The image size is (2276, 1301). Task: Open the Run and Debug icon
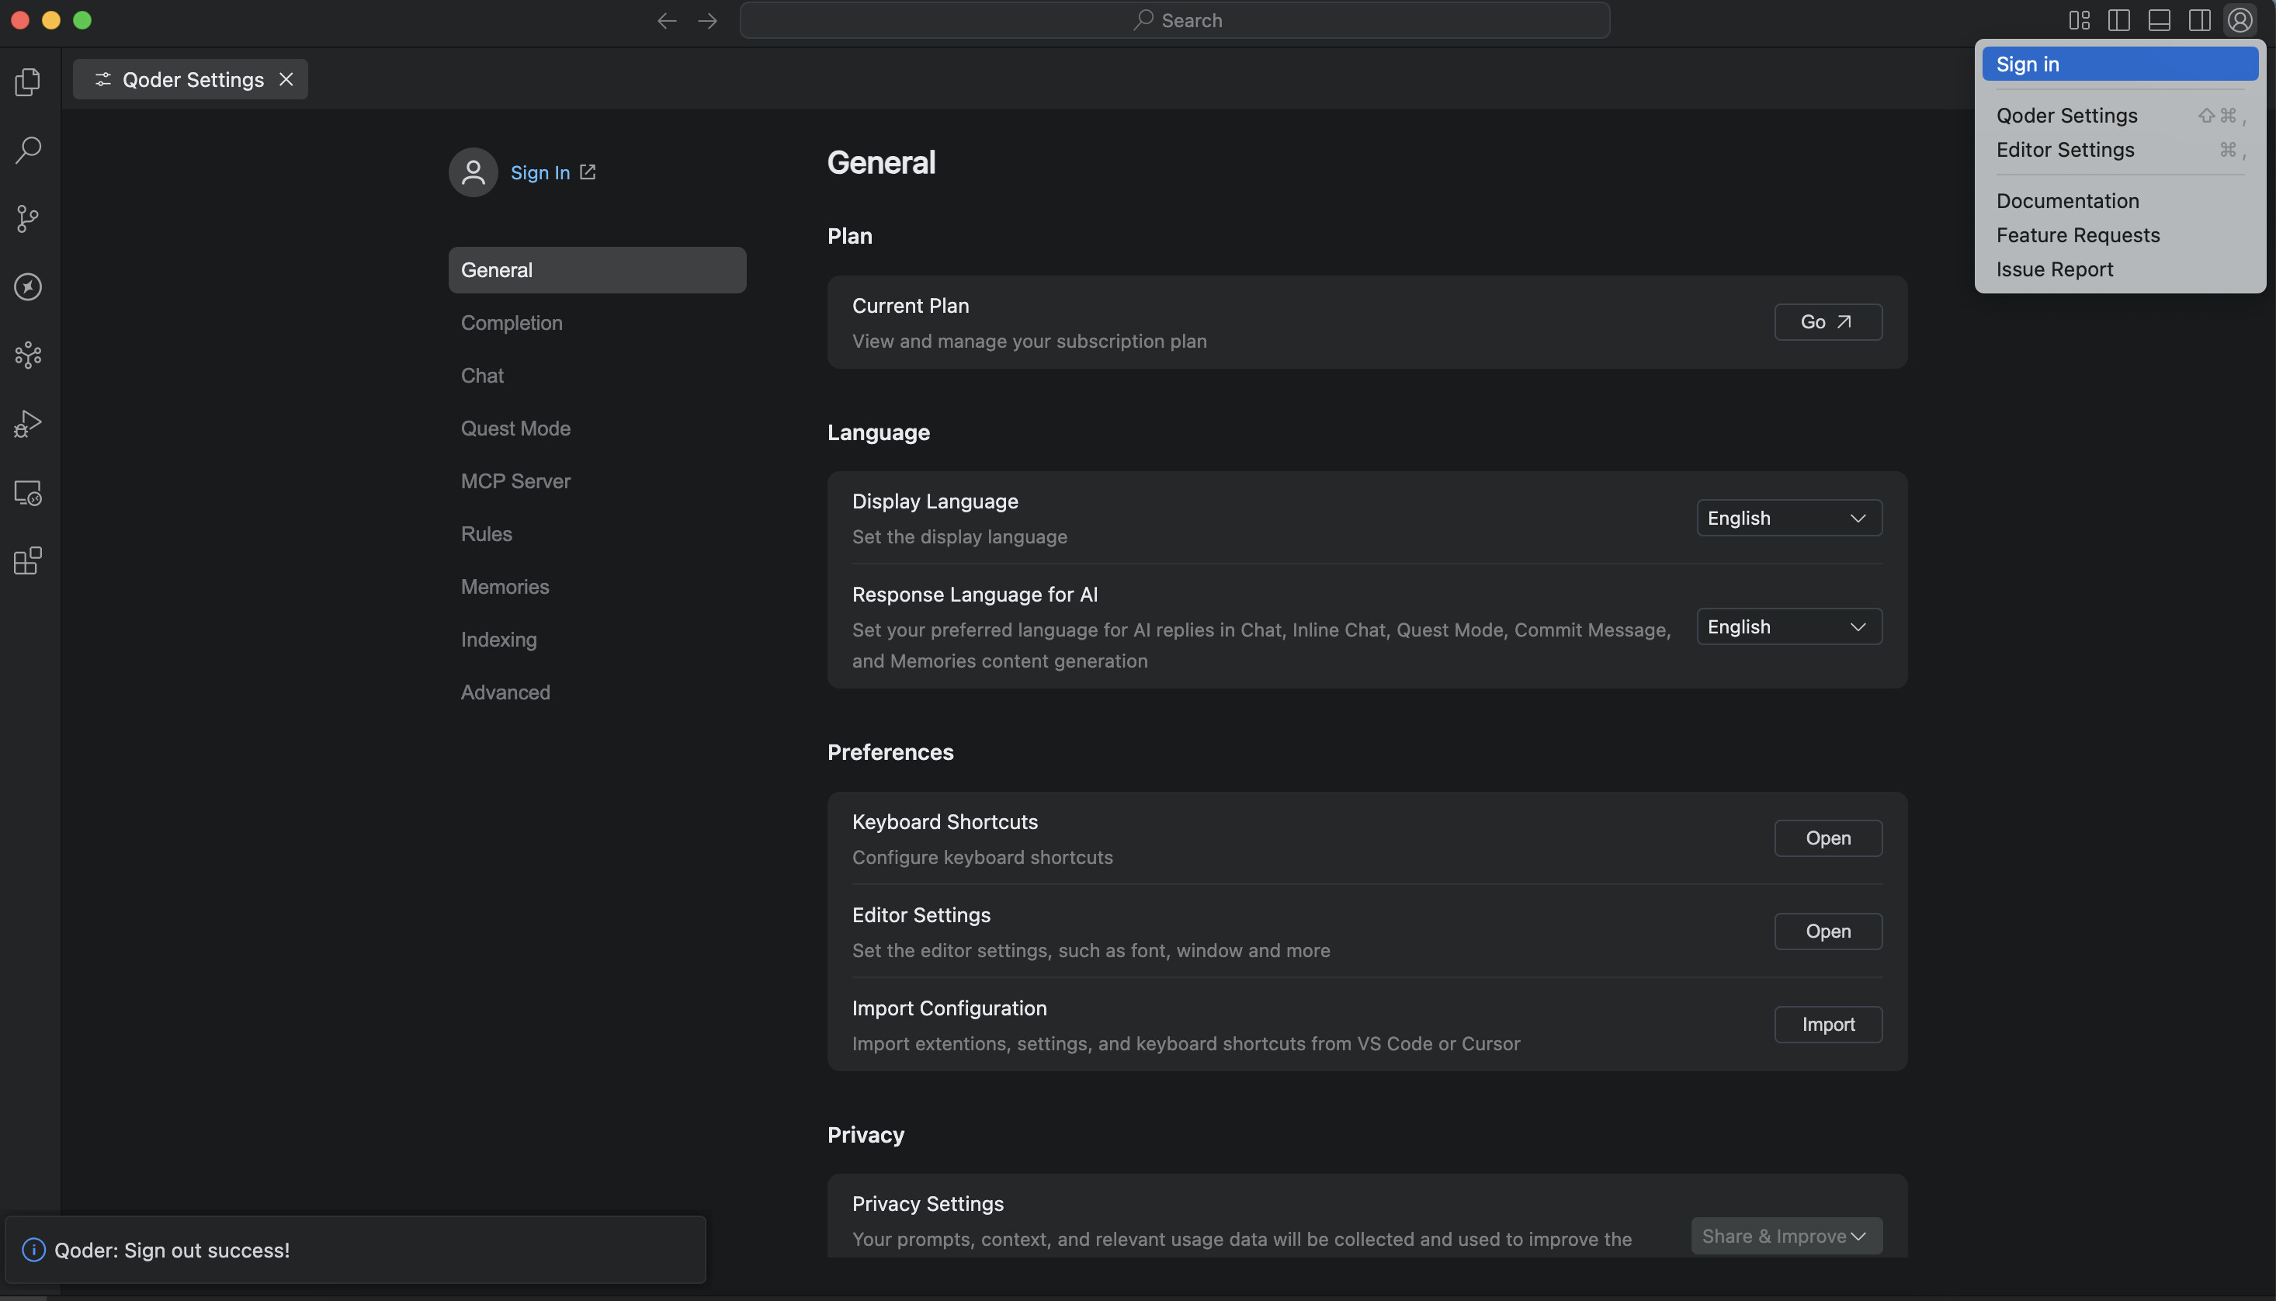[x=28, y=424]
